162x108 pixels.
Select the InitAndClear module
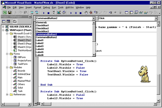coord(24,74)
